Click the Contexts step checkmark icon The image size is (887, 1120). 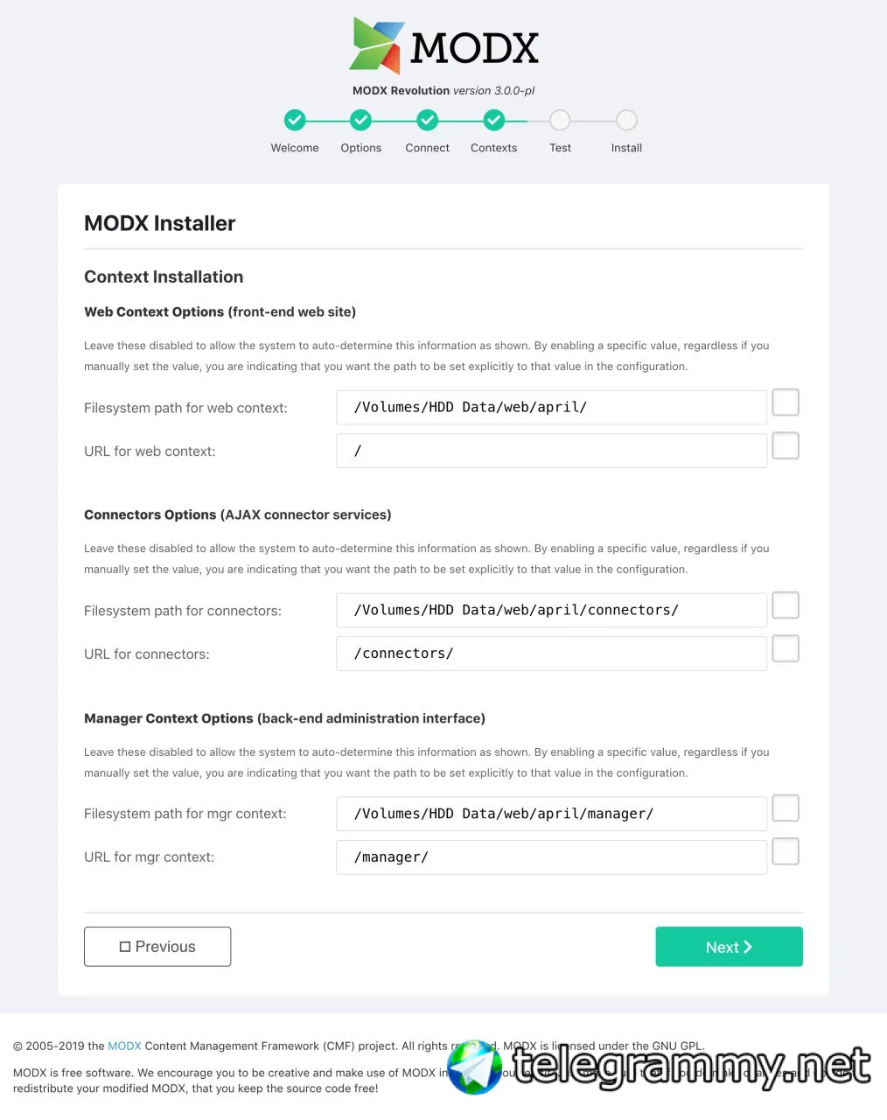(493, 120)
